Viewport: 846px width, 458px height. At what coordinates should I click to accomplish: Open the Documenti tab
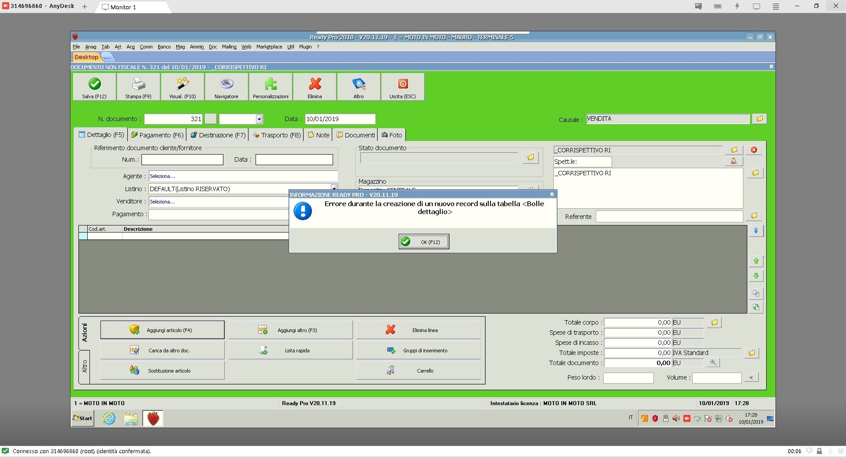click(356, 135)
